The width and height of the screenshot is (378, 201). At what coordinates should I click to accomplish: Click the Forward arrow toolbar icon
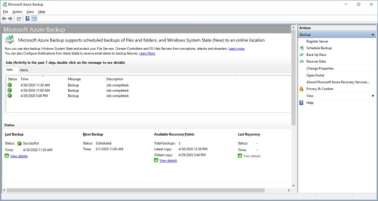point(10,18)
